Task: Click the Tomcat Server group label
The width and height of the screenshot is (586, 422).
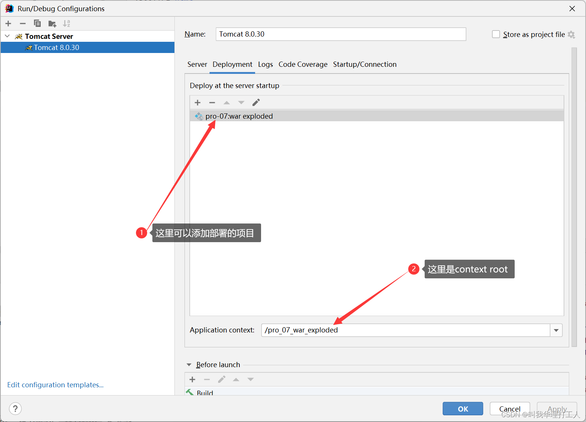Action: (49, 36)
